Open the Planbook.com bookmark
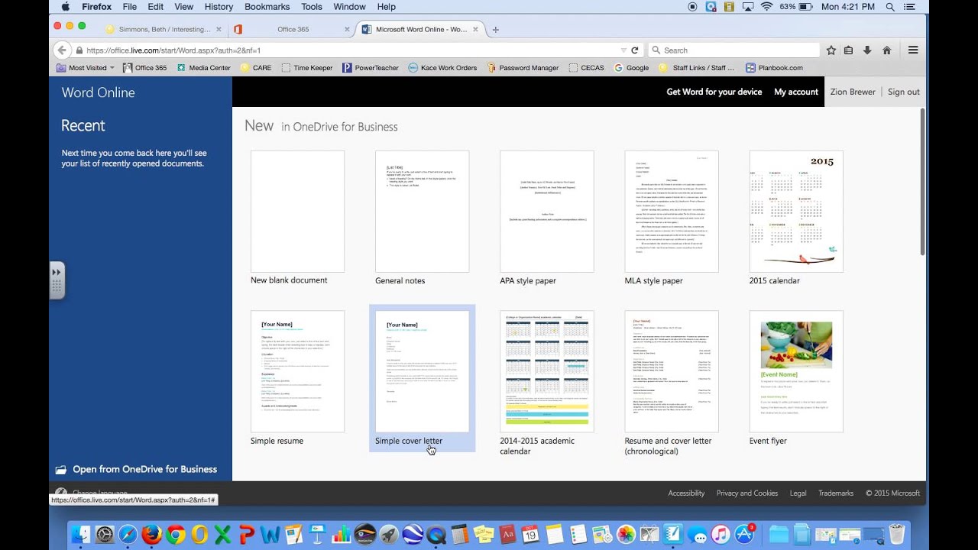Viewport: 978px width, 550px height. click(x=774, y=68)
